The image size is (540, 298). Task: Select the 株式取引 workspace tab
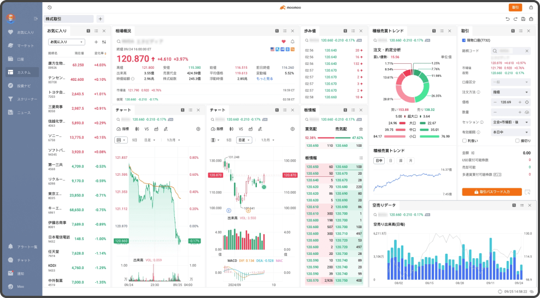pos(69,19)
